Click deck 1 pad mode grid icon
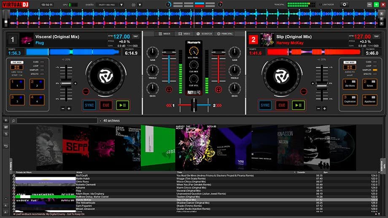 click(x=17, y=67)
